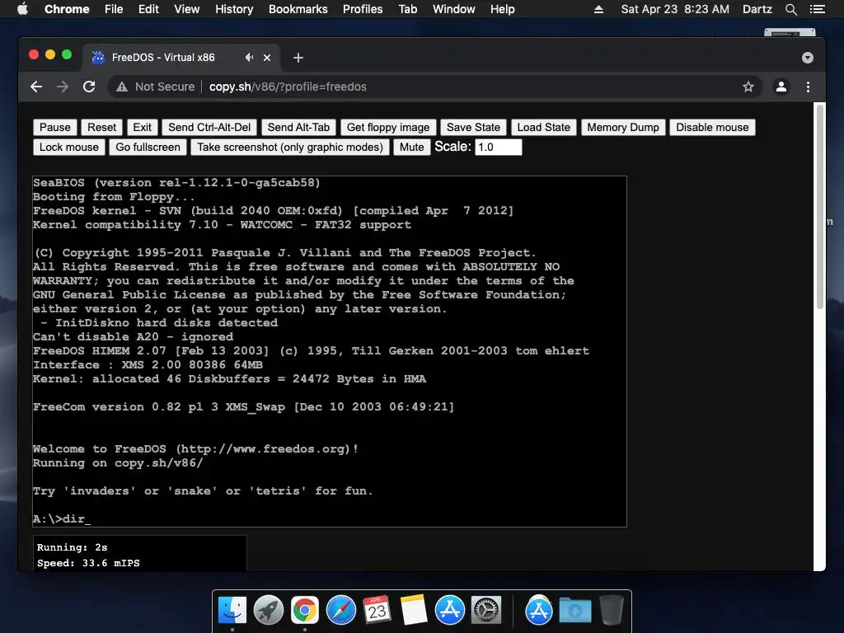Click the 'Welcome to FreeDOS' line

coord(195,449)
